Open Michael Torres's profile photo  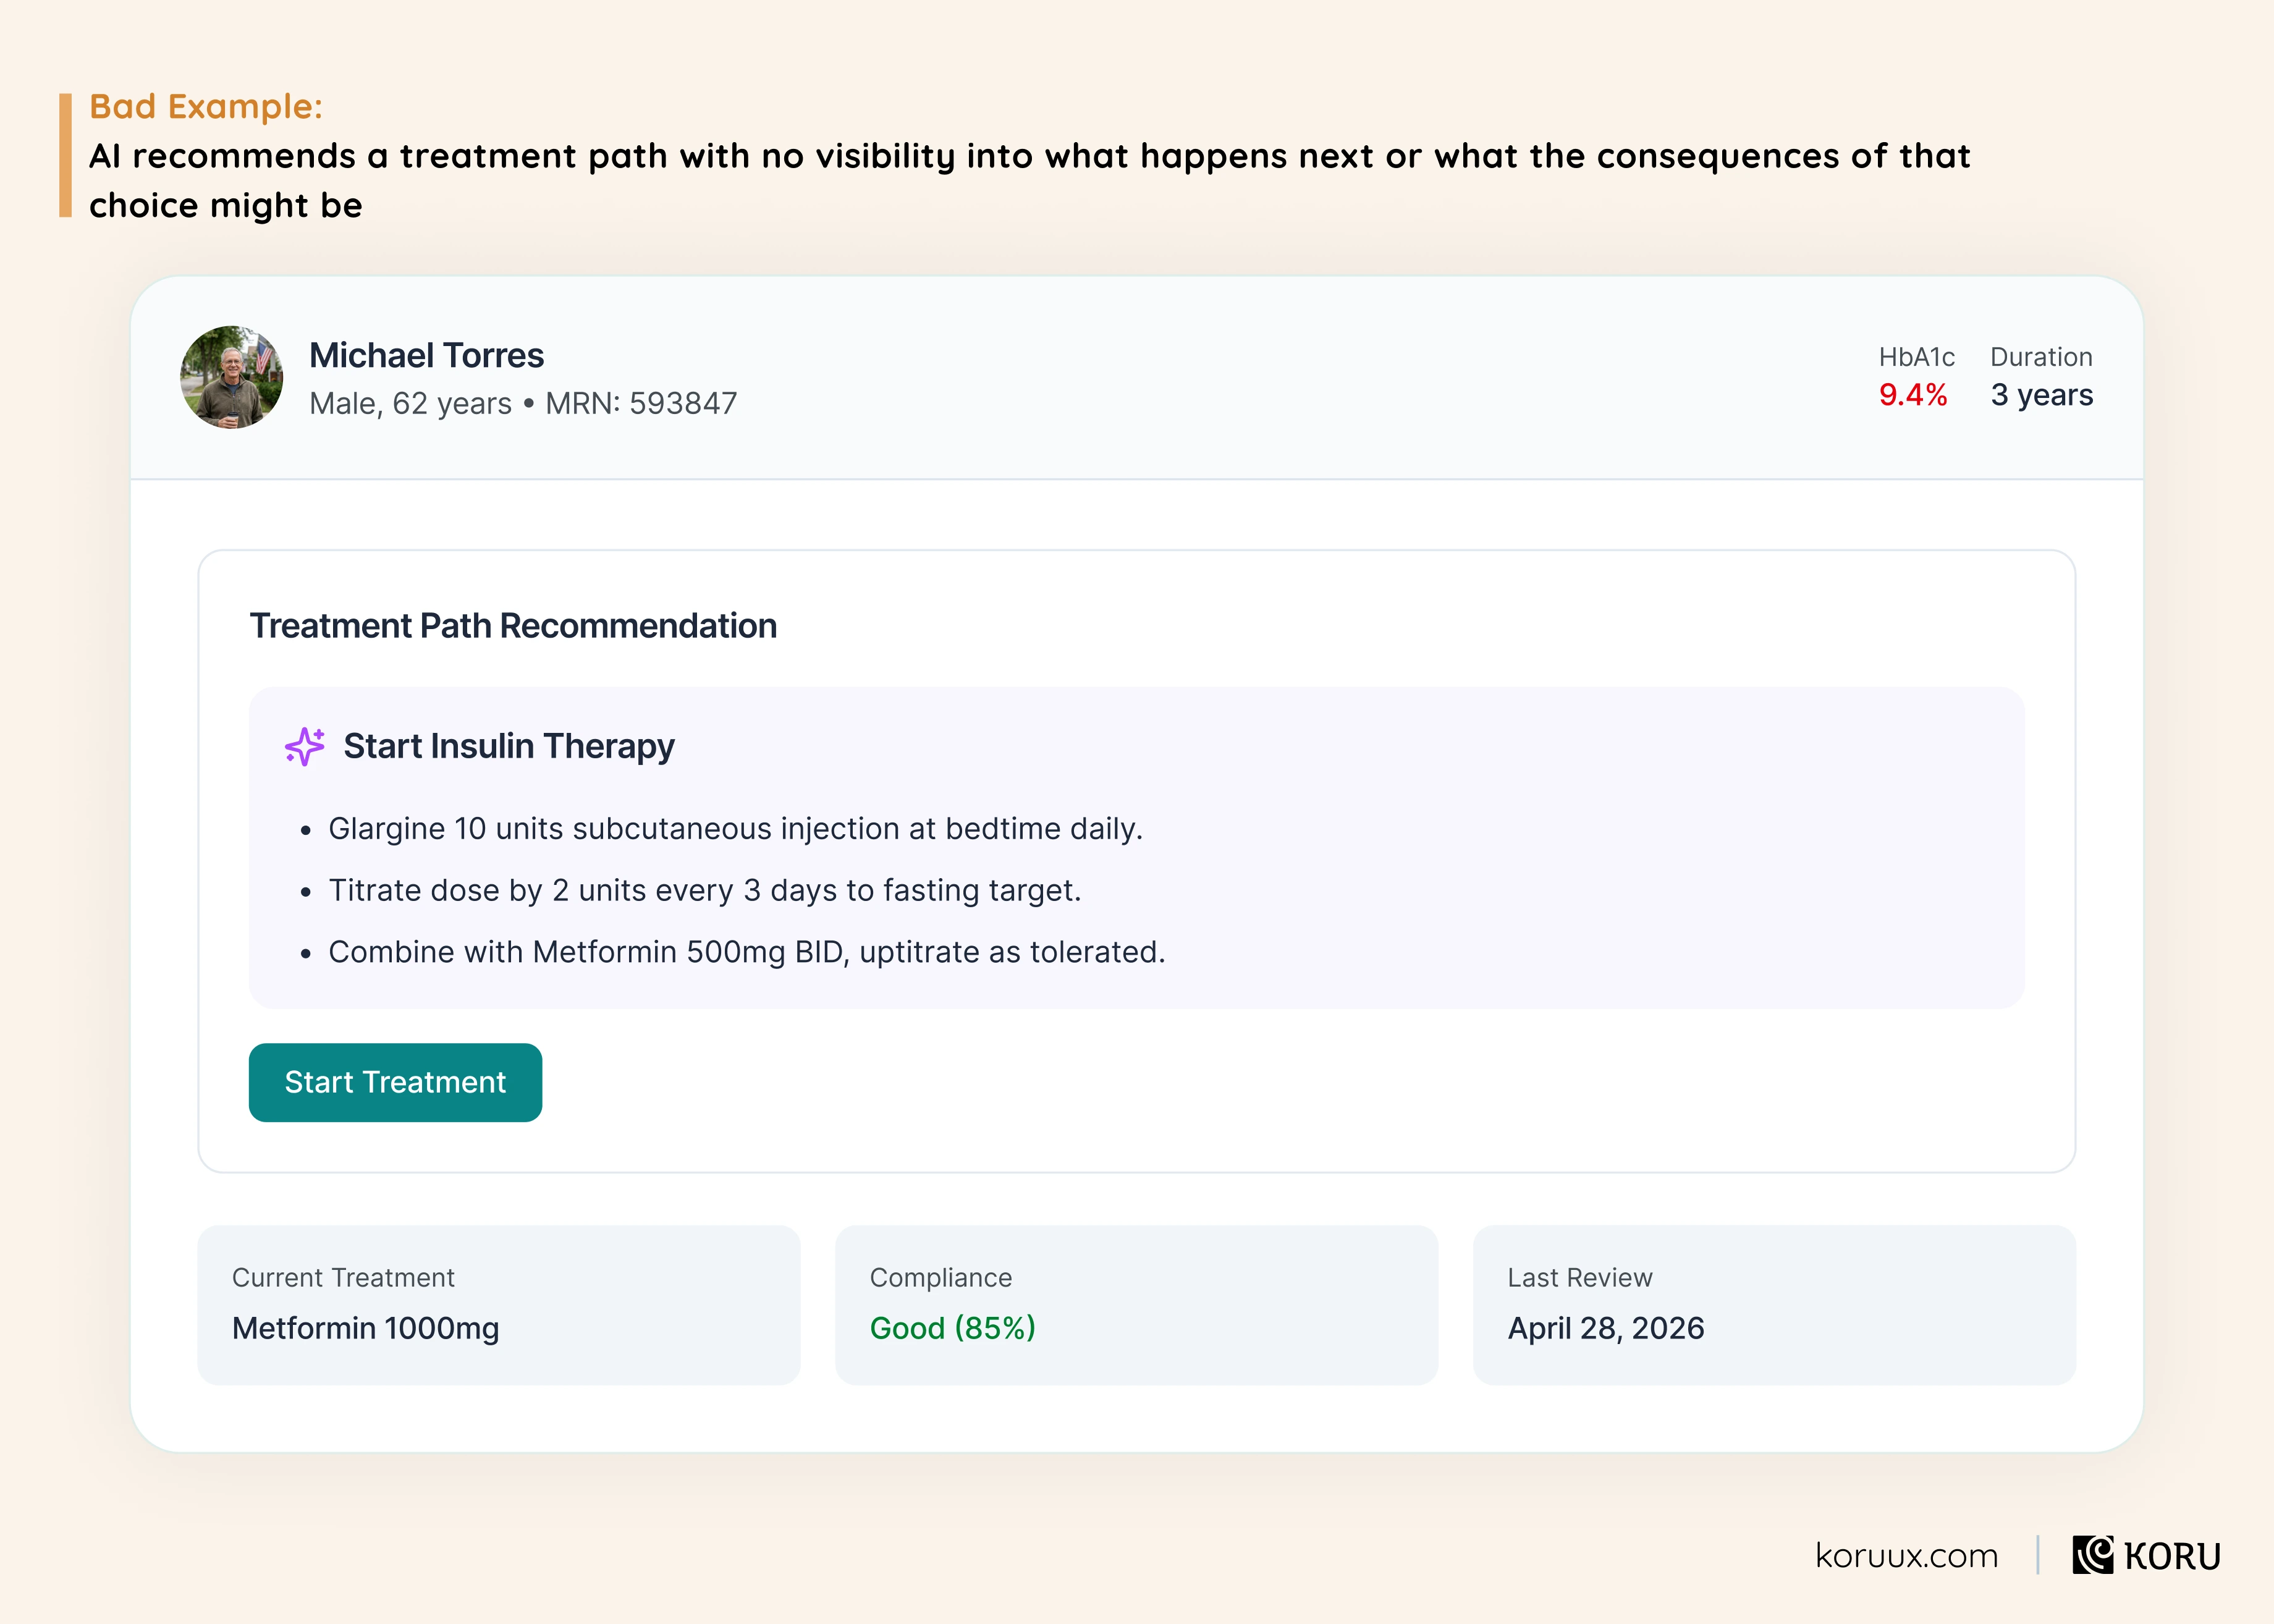[x=232, y=378]
